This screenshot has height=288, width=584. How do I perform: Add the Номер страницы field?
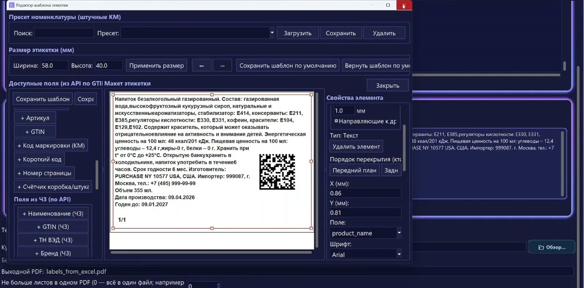(x=44, y=173)
